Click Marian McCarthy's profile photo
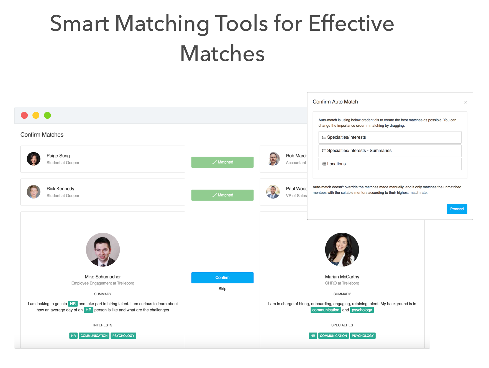 (342, 249)
